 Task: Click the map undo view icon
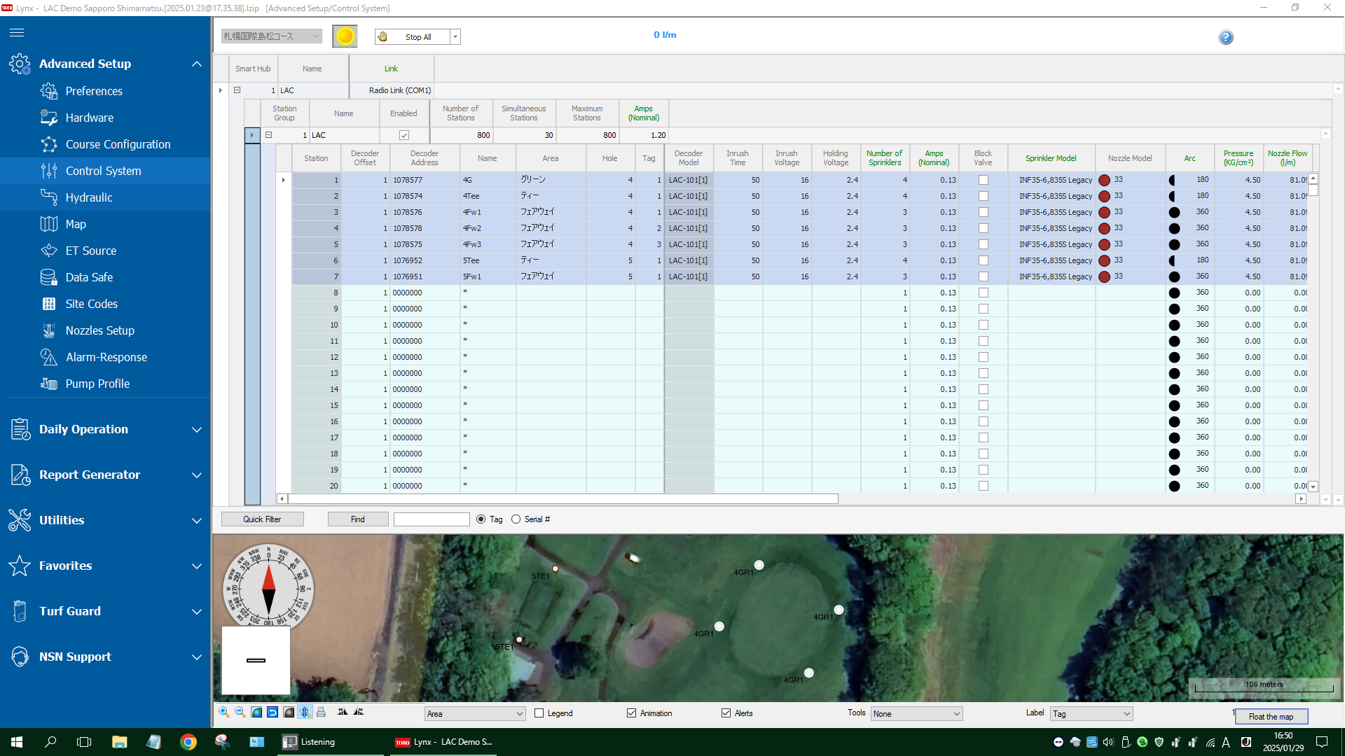coord(273,712)
